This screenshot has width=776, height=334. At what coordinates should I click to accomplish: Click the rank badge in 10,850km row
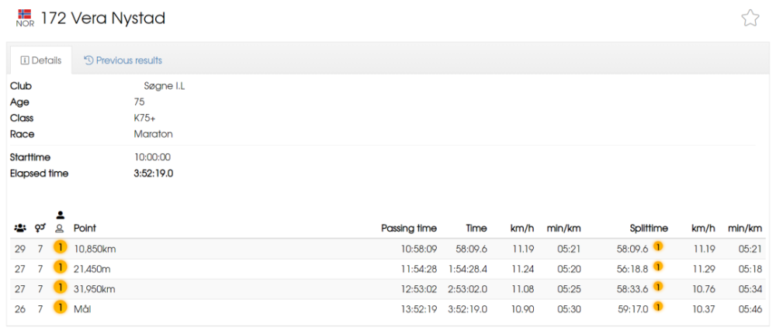point(60,248)
